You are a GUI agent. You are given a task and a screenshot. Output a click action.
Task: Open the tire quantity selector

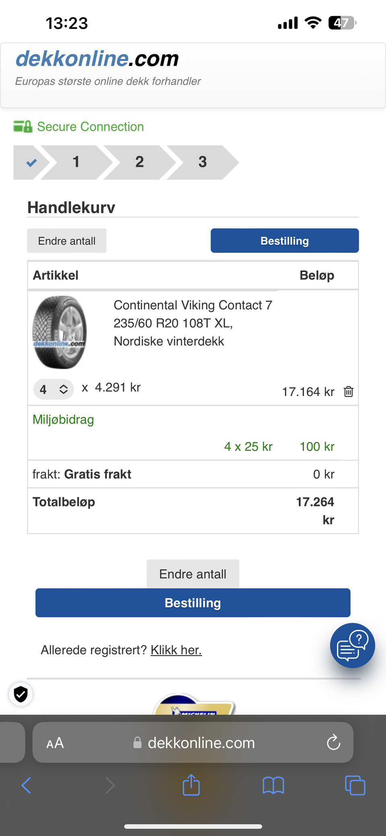53,389
